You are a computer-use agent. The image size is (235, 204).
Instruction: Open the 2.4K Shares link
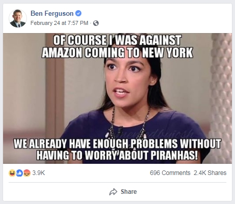210,173
